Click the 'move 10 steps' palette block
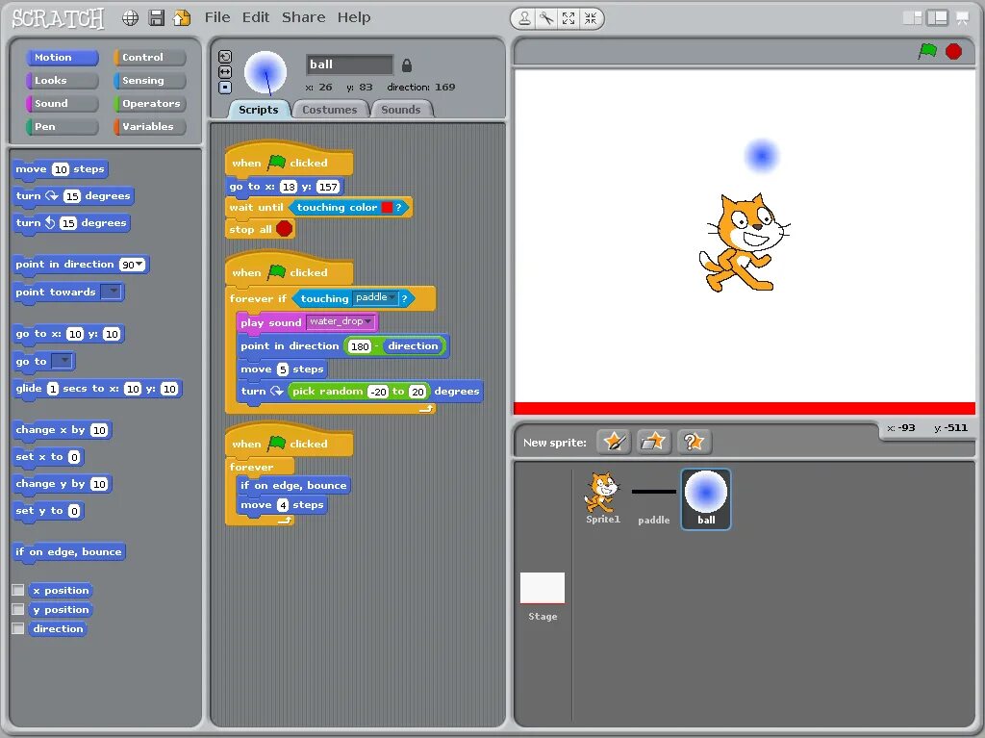This screenshot has height=738, width=985. coord(61,169)
